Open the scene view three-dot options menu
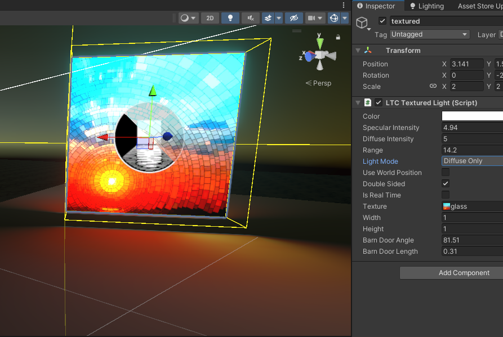The image size is (503, 337). (344, 5)
